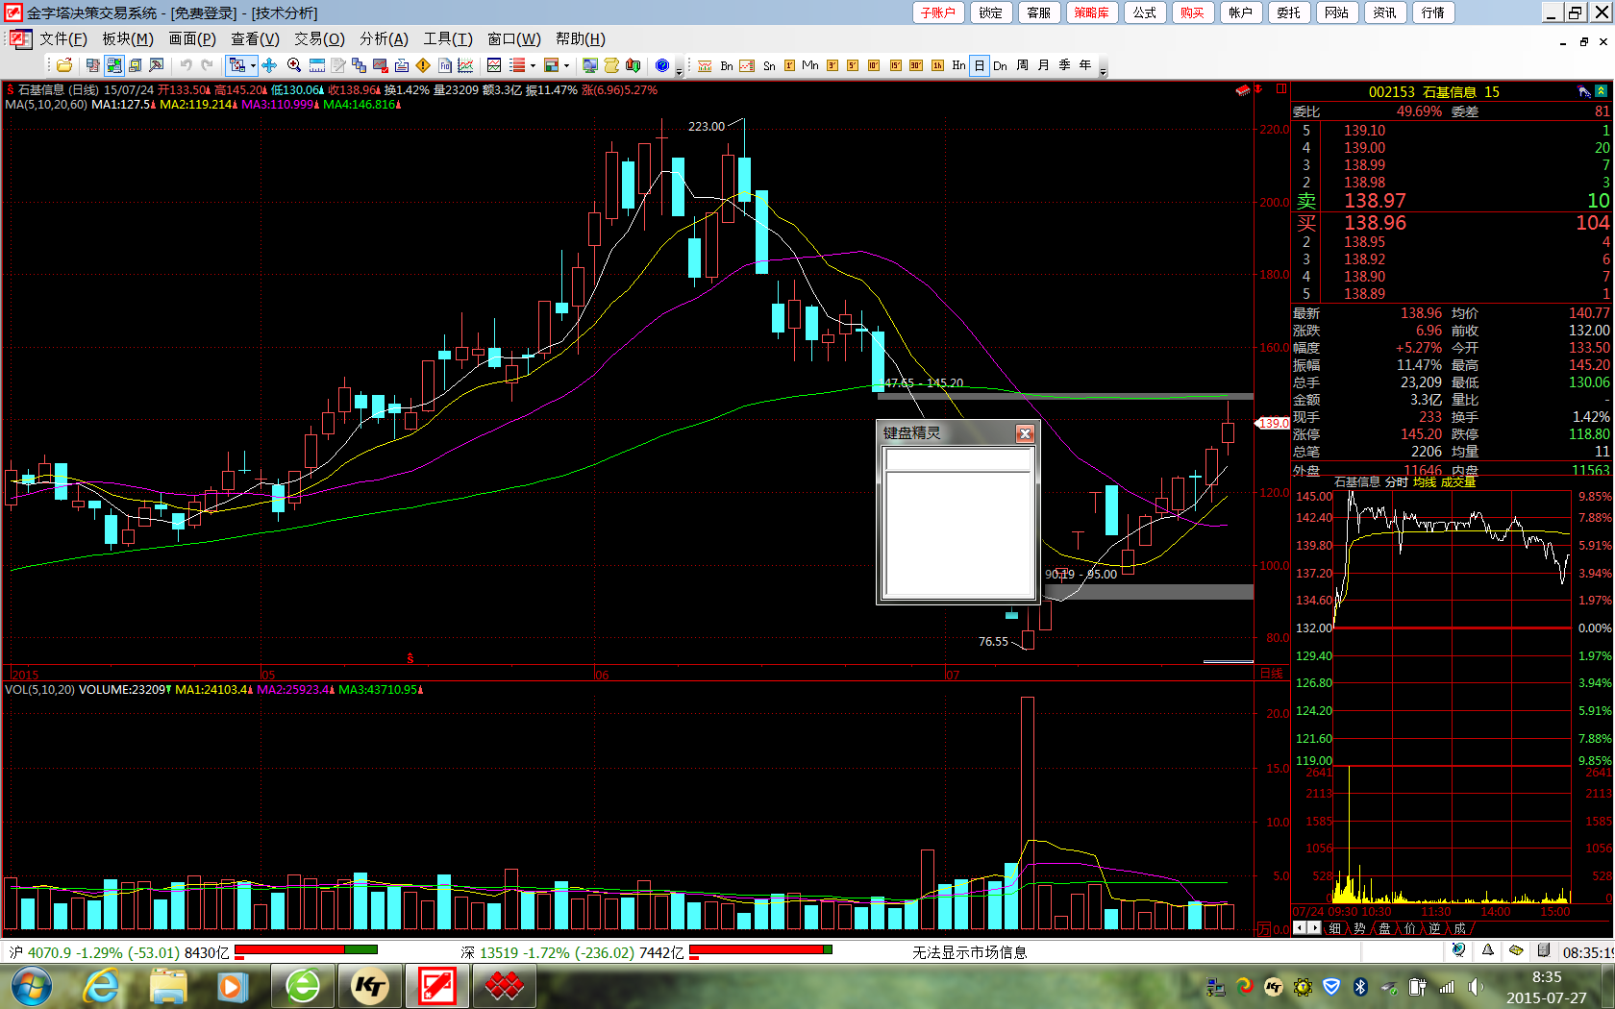Open Internet Explorer from the taskbar
The width and height of the screenshot is (1615, 1009).
point(100,987)
